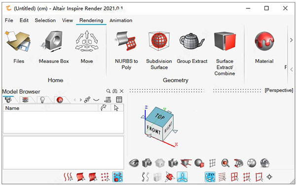Toggle the highlighted blue axes manipulator icon
The width and height of the screenshot is (296, 185).
(182, 177)
